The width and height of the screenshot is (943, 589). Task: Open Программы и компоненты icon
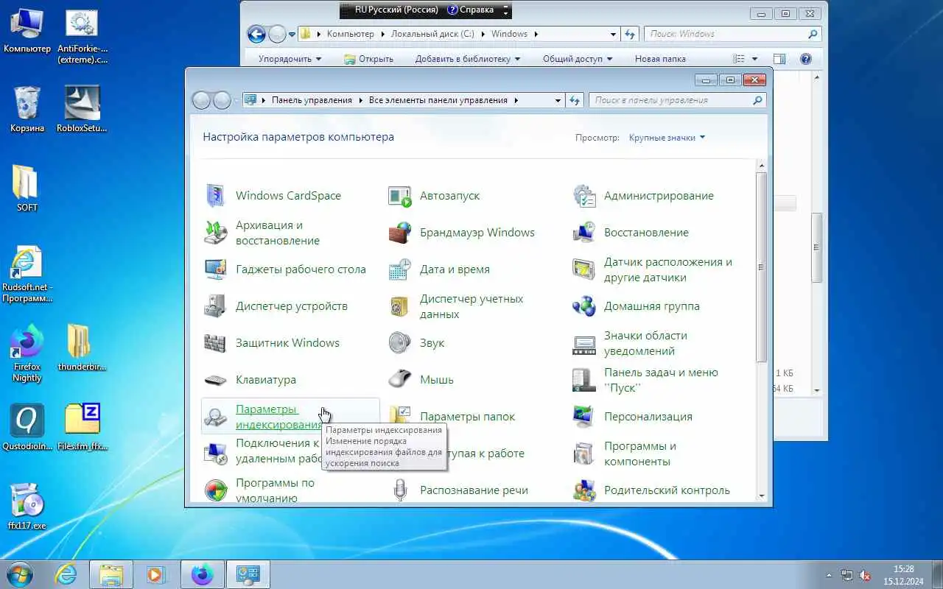click(x=583, y=454)
